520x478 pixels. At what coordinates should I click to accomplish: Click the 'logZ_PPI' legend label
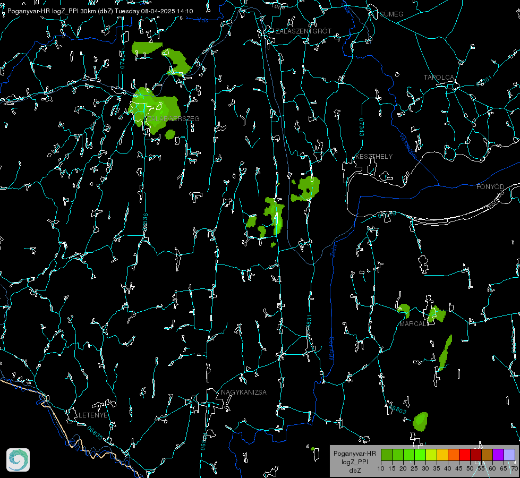[354, 462]
